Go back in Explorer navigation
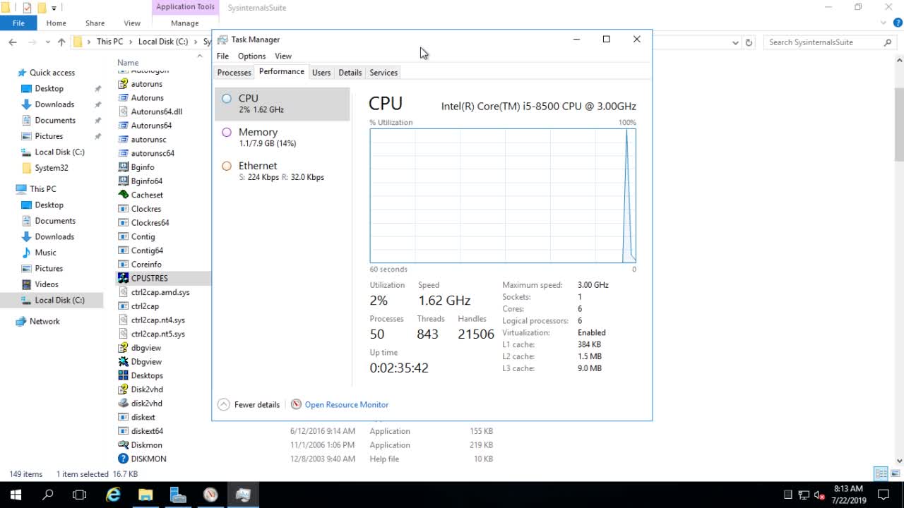The image size is (904, 508). (x=13, y=42)
